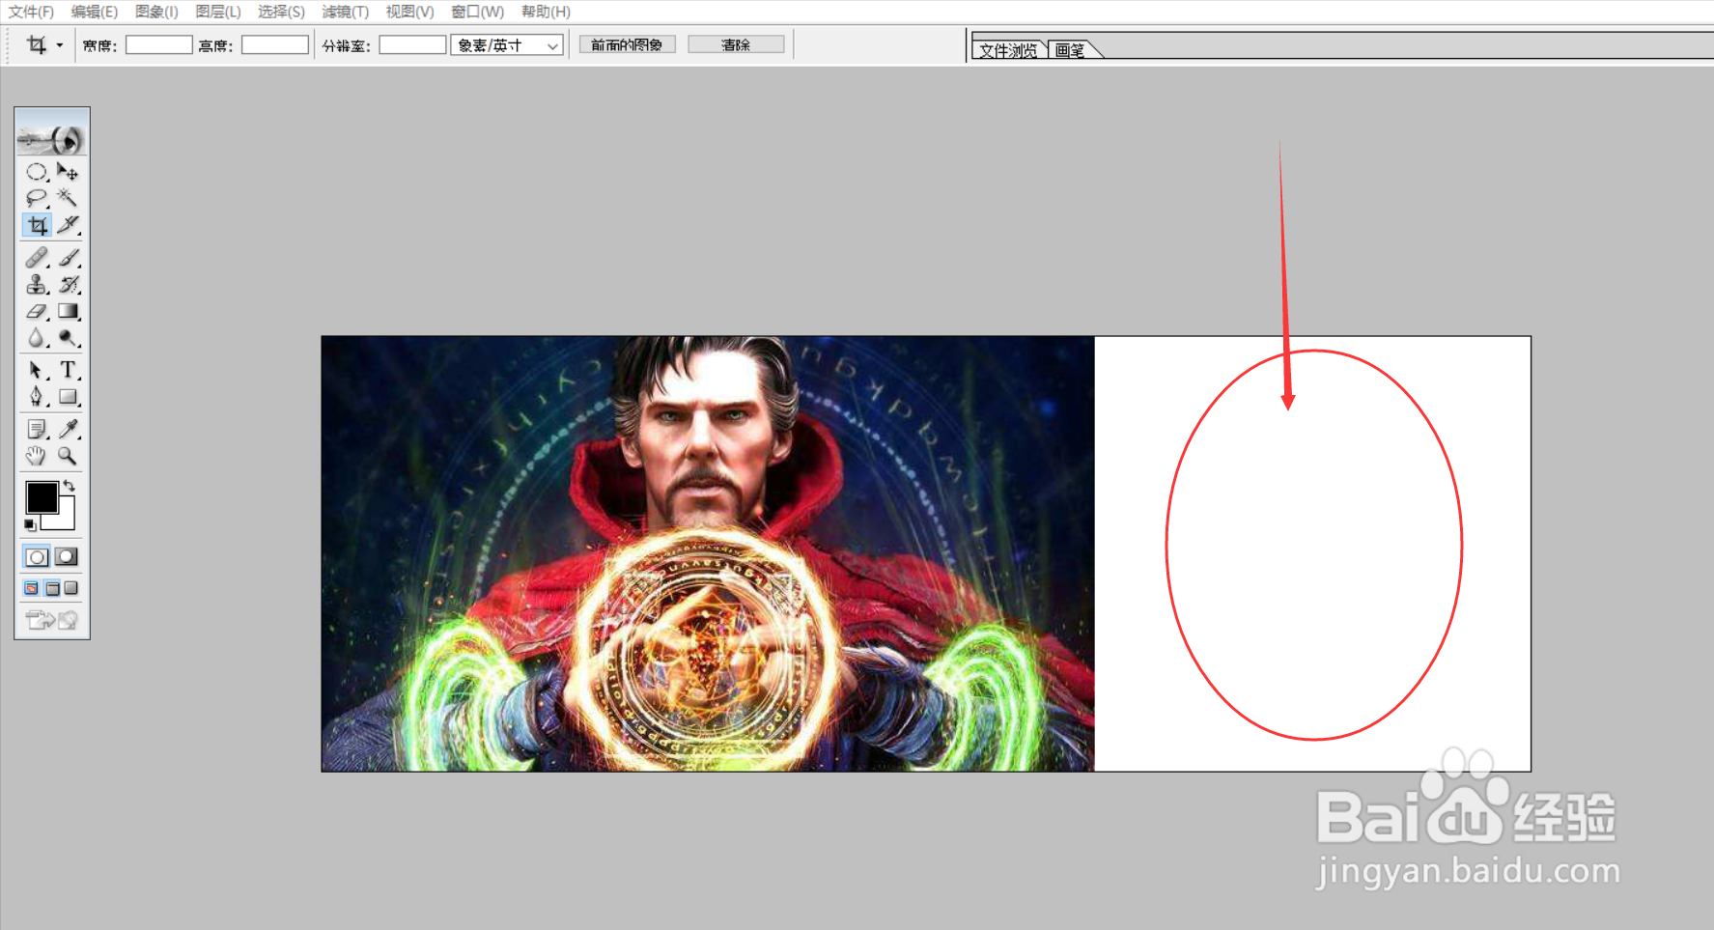This screenshot has width=1714, height=930.
Task: Enable Full screen mode with menu bar
Action: coord(52,588)
